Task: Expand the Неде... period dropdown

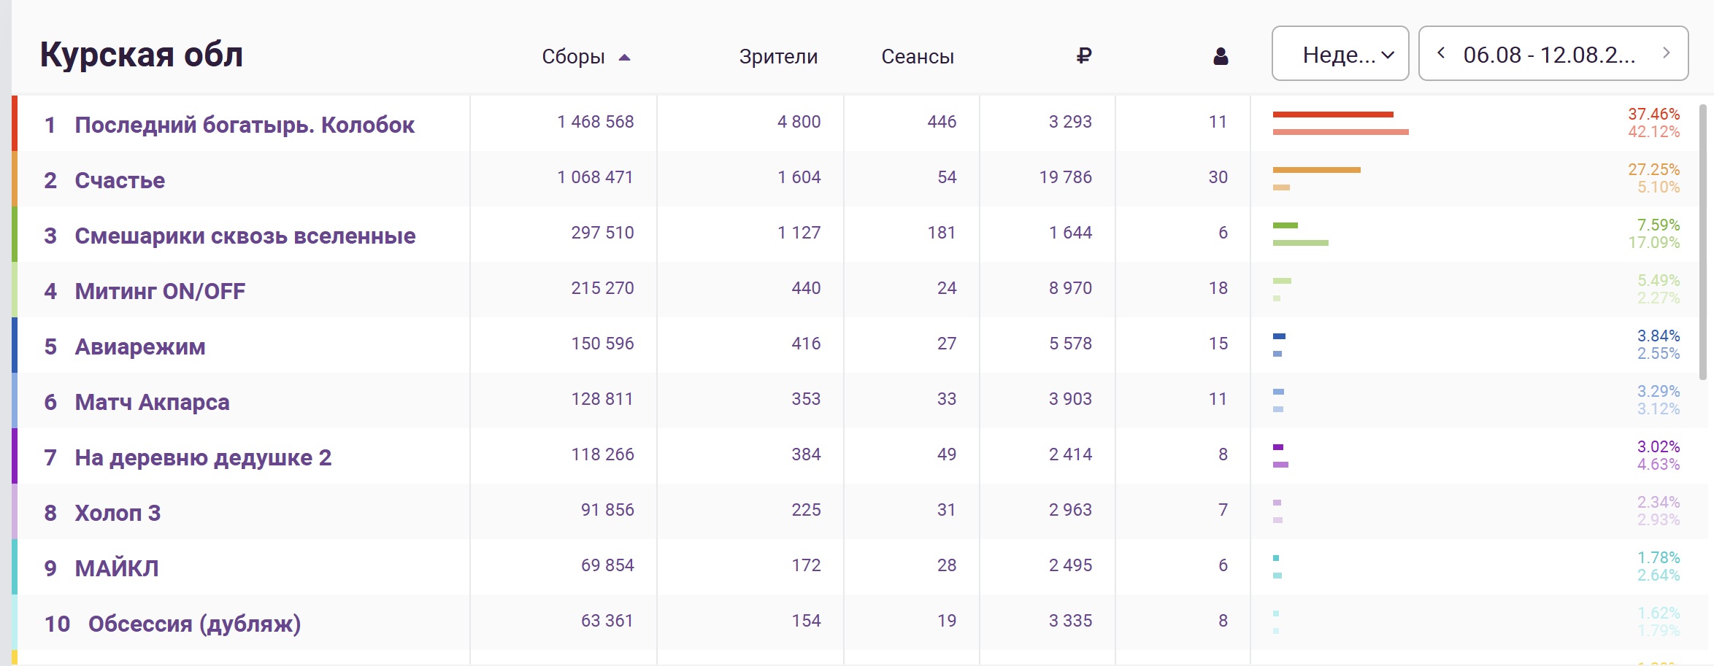Action: coord(1340,53)
